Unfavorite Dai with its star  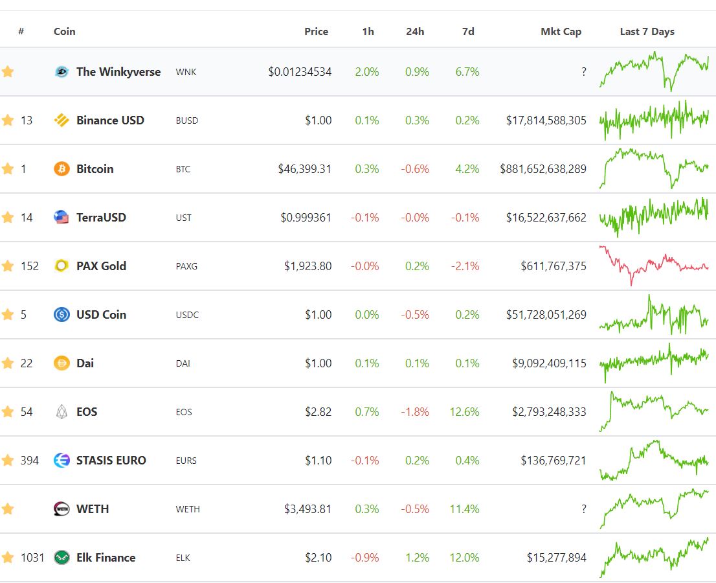click(8, 363)
